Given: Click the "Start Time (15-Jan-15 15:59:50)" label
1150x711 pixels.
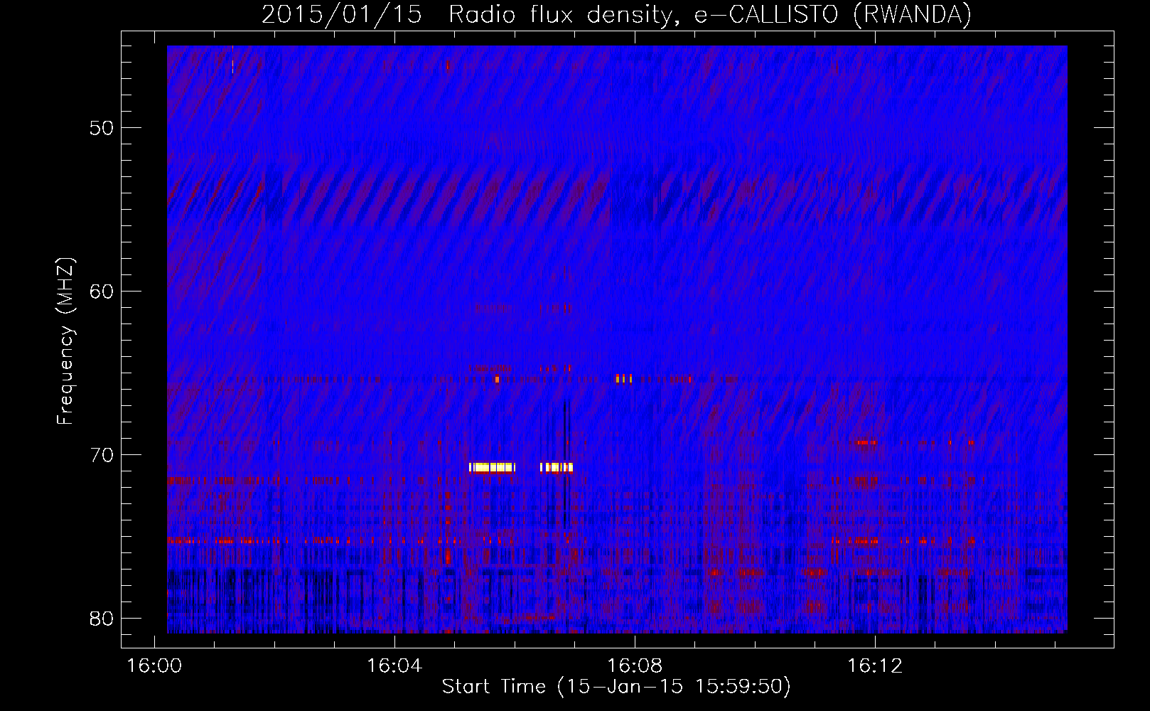Looking at the screenshot, I should tap(616, 687).
